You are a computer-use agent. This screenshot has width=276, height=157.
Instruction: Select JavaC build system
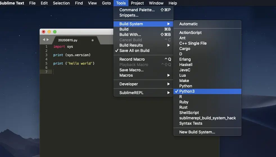tap(207, 70)
